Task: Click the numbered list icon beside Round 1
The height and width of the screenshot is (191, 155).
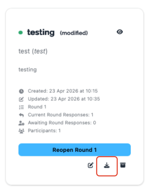Action: click(x=21, y=107)
